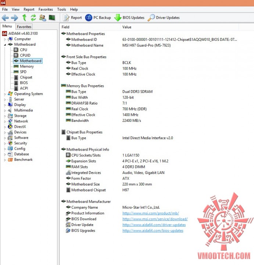Switch to the Menu tab

point(7,26)
